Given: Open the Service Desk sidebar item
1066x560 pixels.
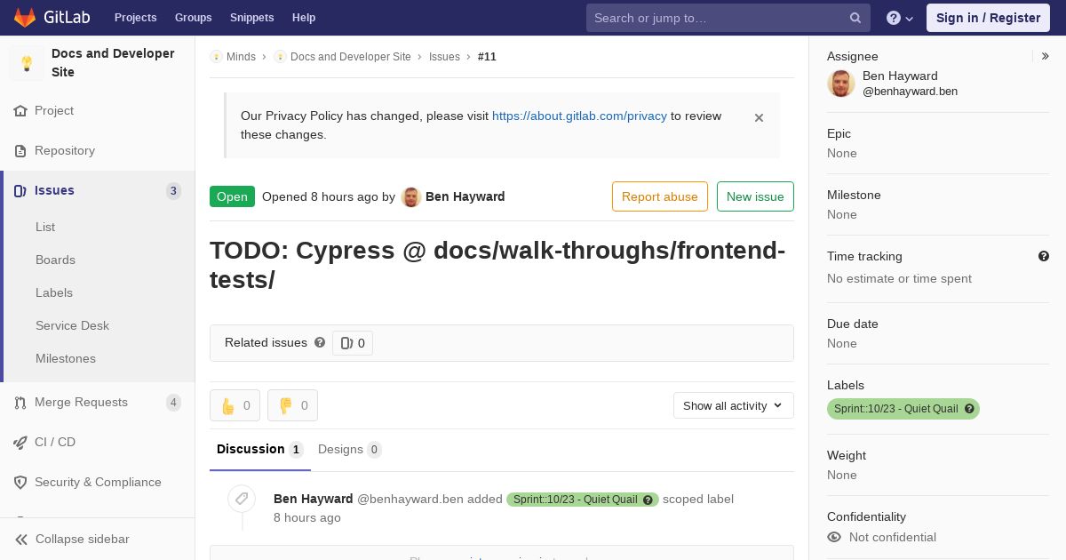Looking at the screenshot, I should (x=72, y=325).
